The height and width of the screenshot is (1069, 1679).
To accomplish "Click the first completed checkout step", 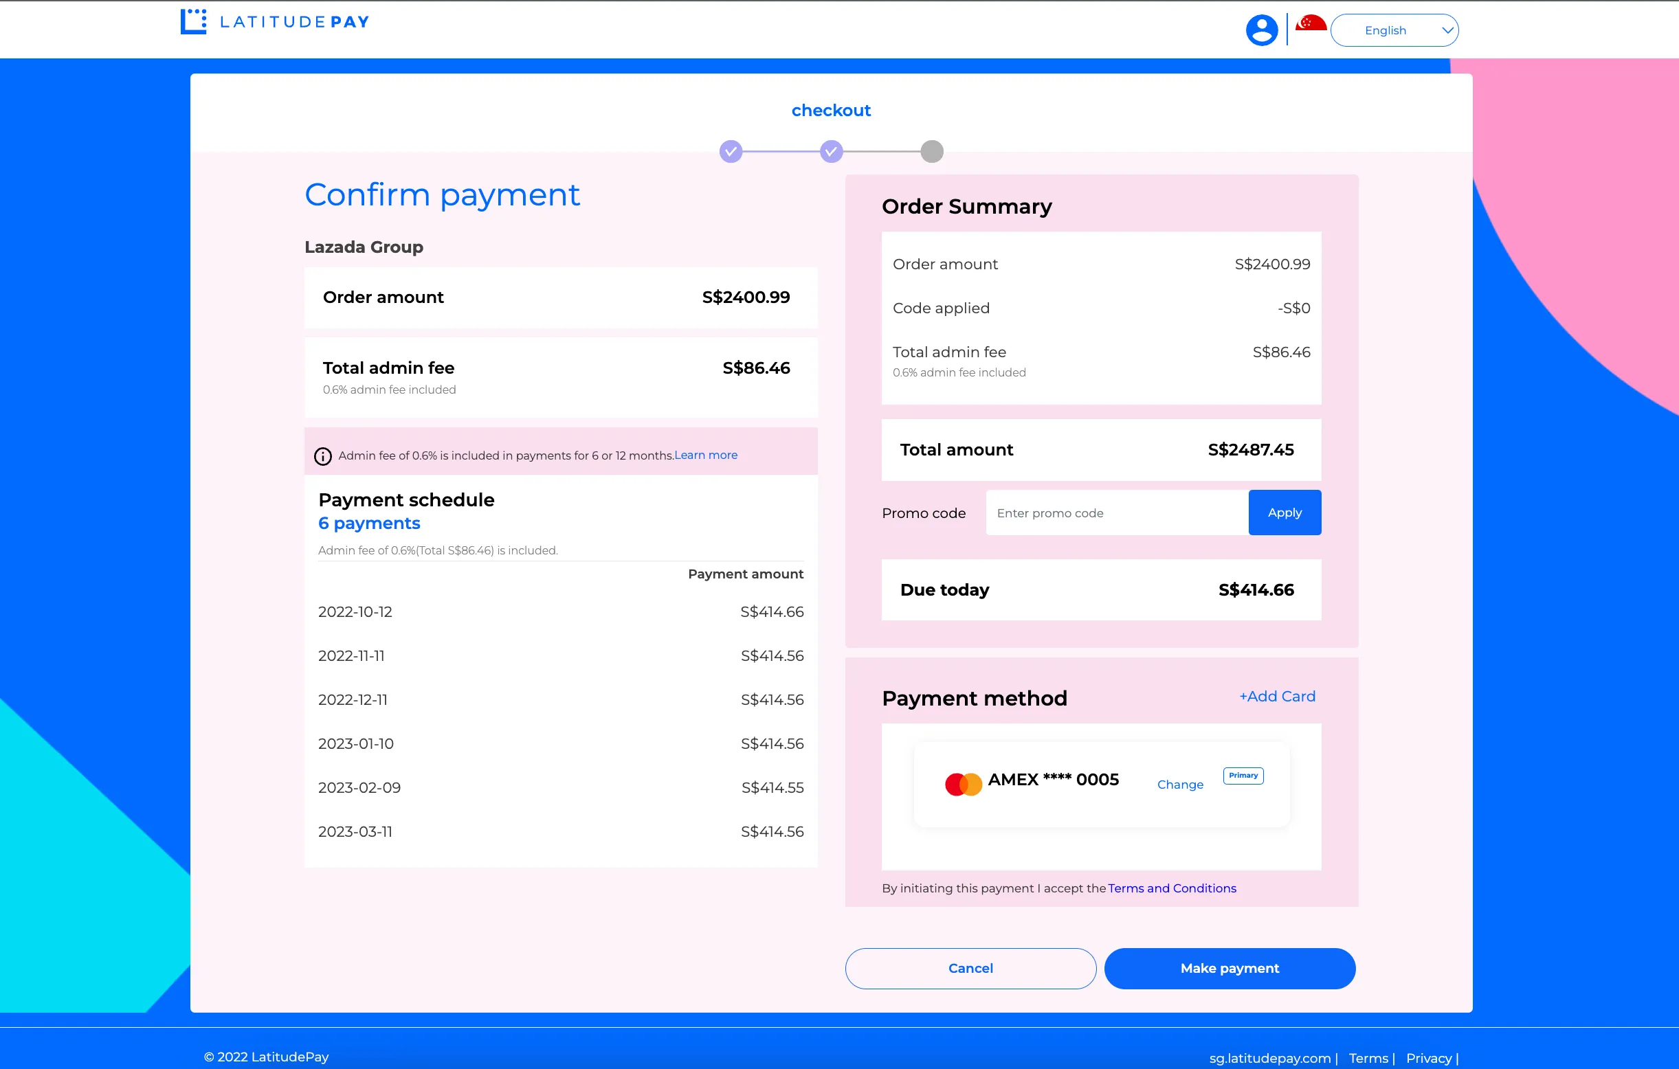I will (x=731, y=151).
